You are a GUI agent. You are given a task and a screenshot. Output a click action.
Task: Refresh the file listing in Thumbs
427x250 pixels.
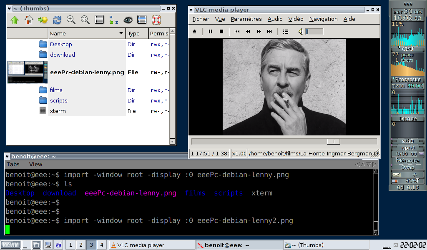tap(57, 20)
